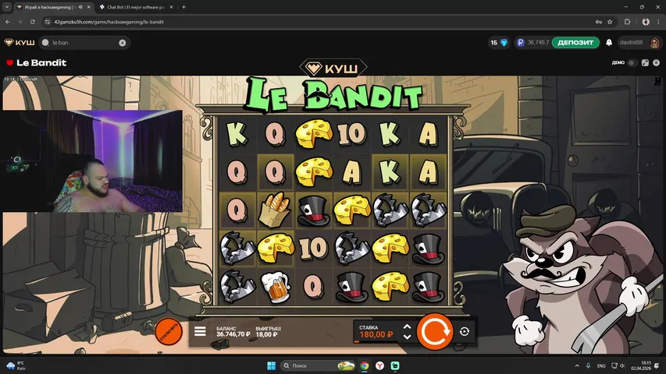Viewport: 666px width, 374px height.
Task: Add Le Bandit to favorites heart
Action: 9,63
